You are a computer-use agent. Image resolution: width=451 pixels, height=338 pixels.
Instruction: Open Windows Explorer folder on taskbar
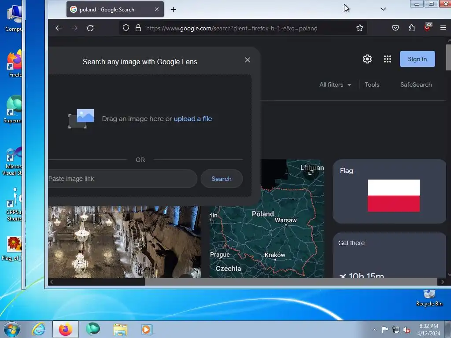click(120, 330)
